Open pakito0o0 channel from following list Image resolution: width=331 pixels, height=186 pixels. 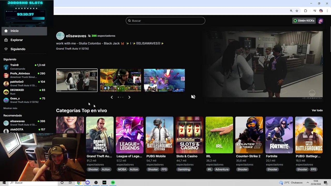24,83
